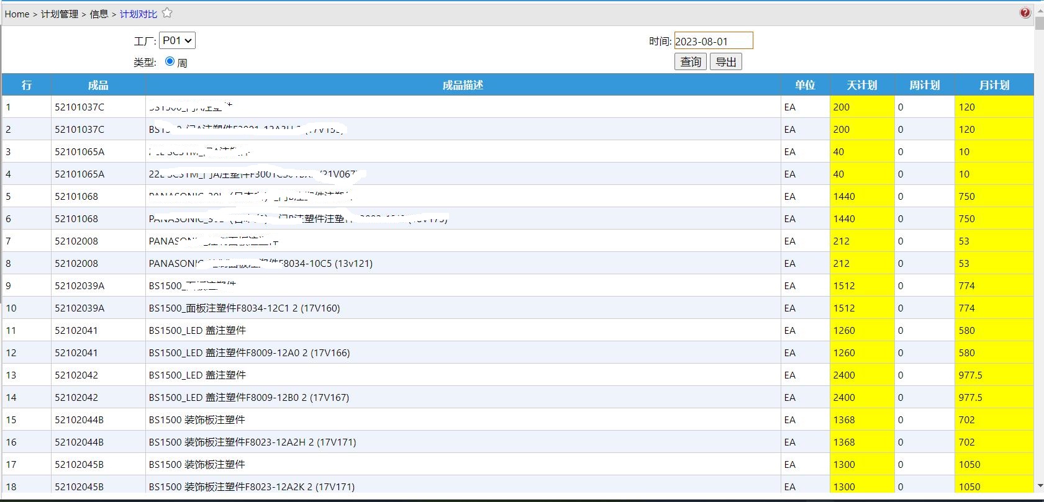Select 52101068 in row 5
Screen dimensions: 1044x502
(76, 196)
